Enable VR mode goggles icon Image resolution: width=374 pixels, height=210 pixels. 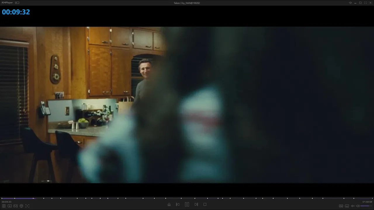(x=15, y=206)
